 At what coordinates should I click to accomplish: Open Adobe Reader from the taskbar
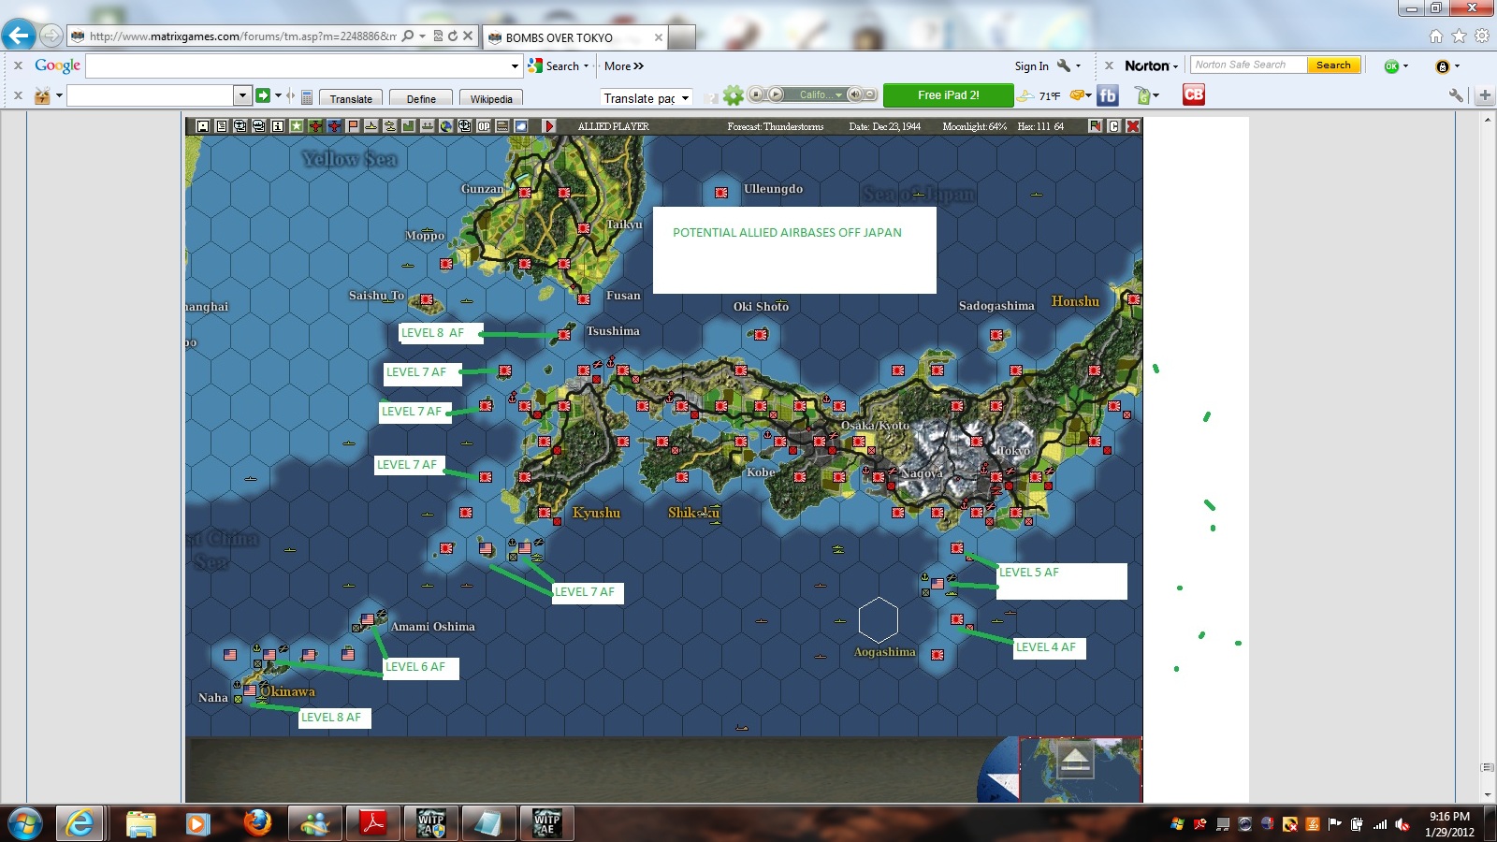(373, 823)
